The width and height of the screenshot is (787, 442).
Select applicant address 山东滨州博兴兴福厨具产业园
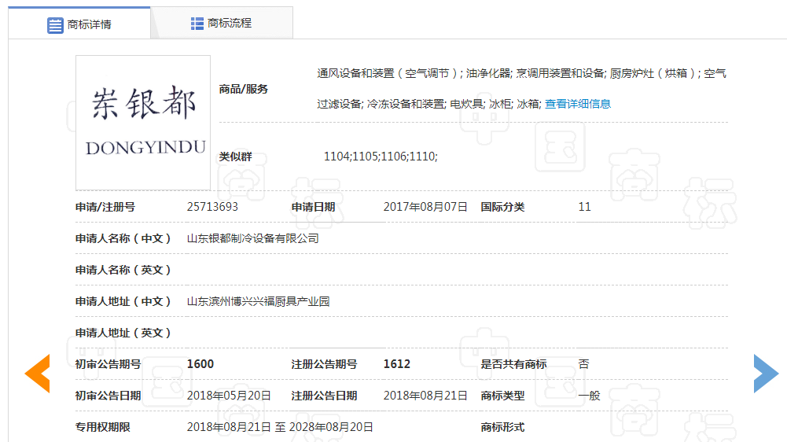(x=259, y=301)
